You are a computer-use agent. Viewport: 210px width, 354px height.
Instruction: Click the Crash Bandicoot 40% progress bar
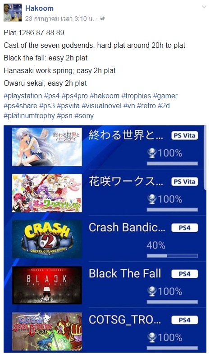pos(172,256)
